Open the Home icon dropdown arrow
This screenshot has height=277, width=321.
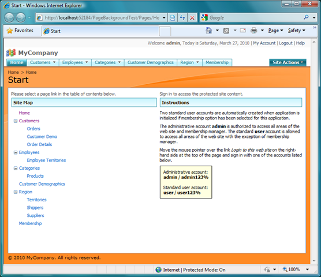pos(217,31)
